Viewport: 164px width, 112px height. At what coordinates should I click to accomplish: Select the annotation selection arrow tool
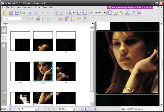(122, 13)
